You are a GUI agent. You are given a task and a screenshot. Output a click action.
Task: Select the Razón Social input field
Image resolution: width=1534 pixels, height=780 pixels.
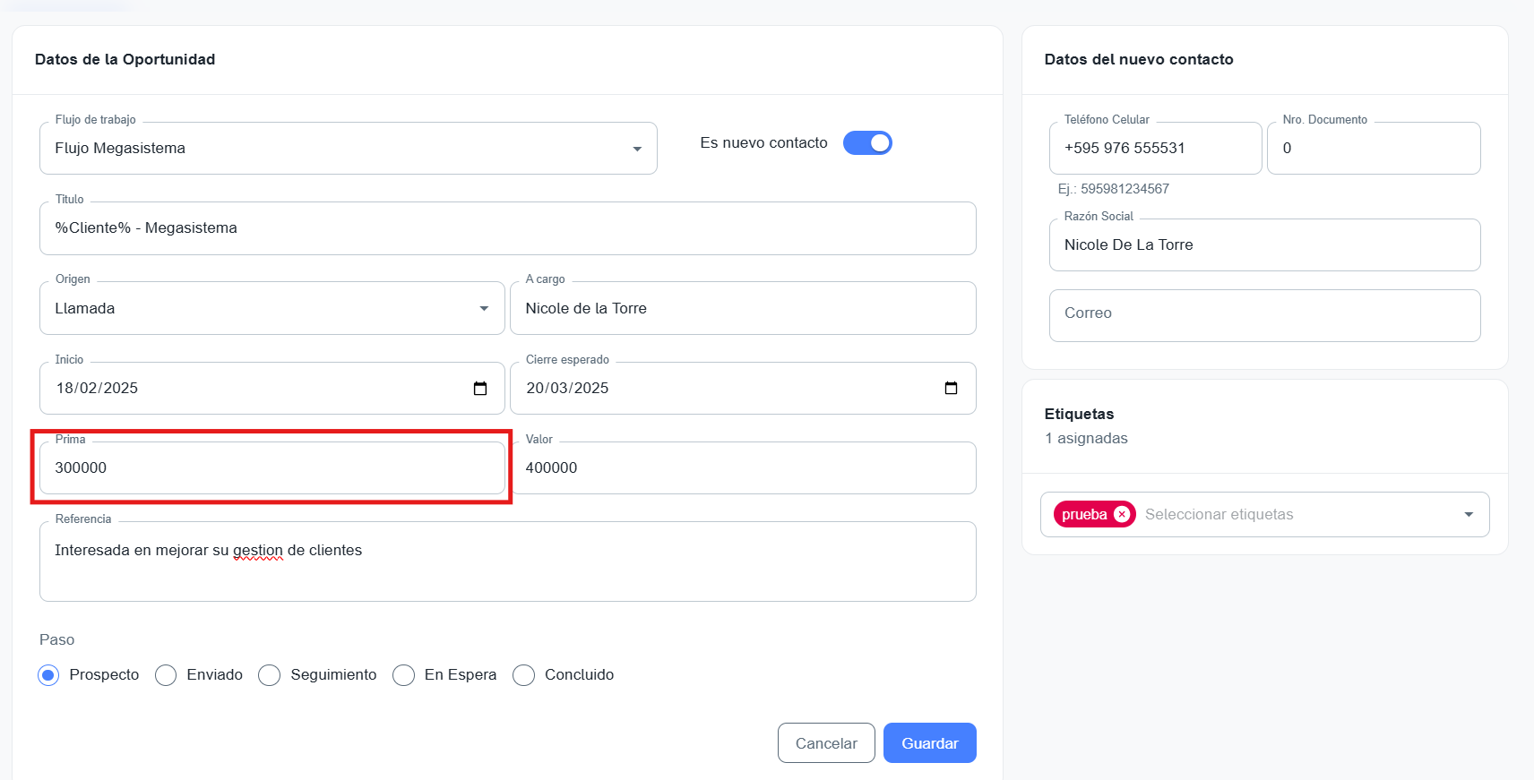tap(1263, 245)
